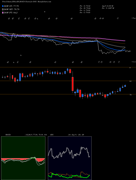Click the last blue candlestick on the right

[125, 86]
